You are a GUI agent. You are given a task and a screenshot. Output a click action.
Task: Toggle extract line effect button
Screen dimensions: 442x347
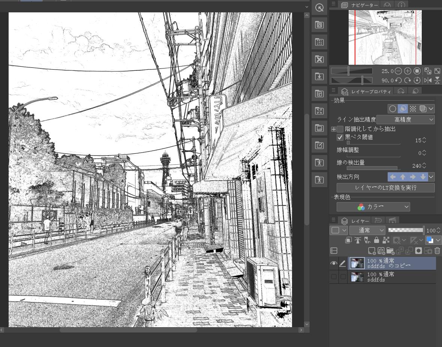[x=403, y=109]
